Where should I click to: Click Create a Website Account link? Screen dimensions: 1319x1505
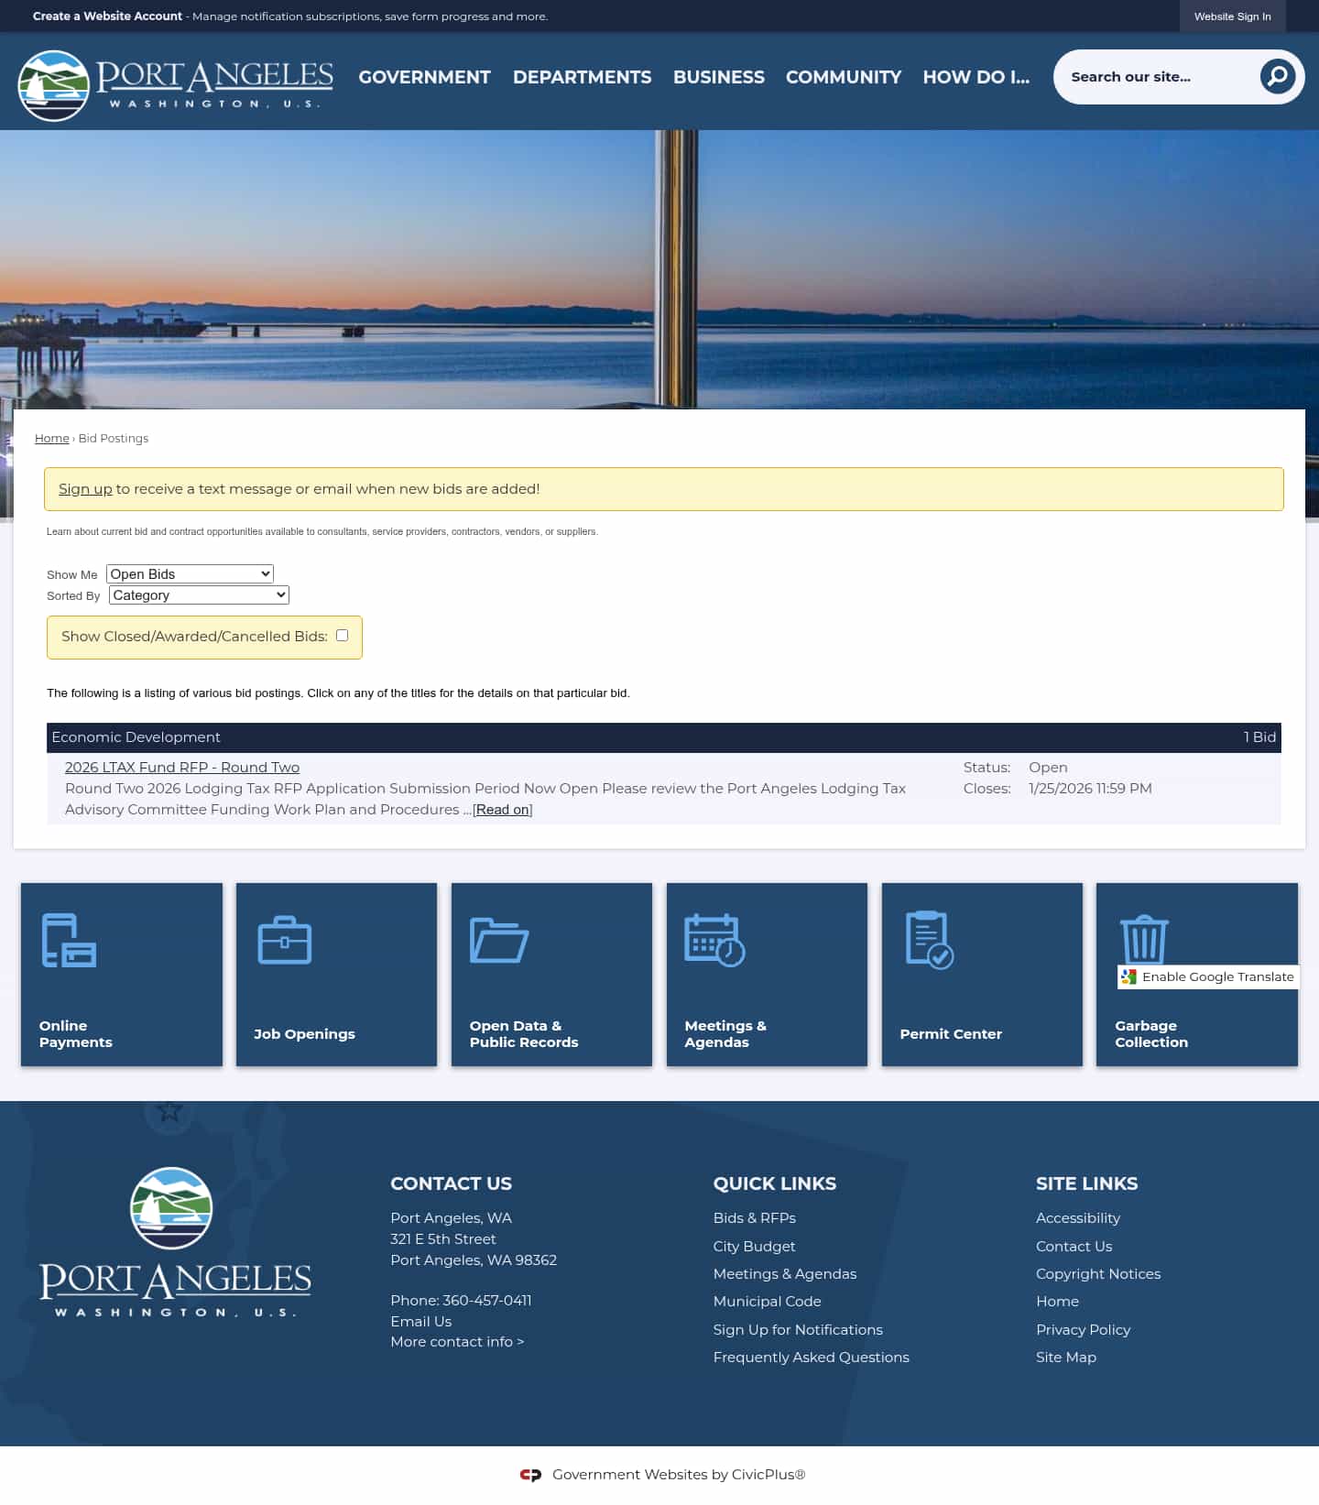pos(107,16)
